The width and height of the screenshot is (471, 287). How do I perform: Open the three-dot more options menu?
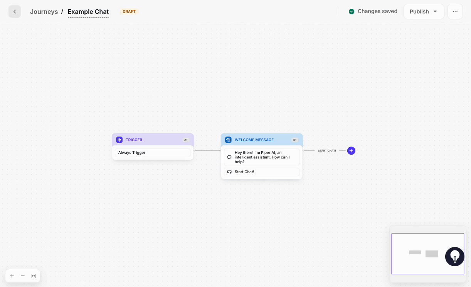pyautogui.click(x=455, y=12)
